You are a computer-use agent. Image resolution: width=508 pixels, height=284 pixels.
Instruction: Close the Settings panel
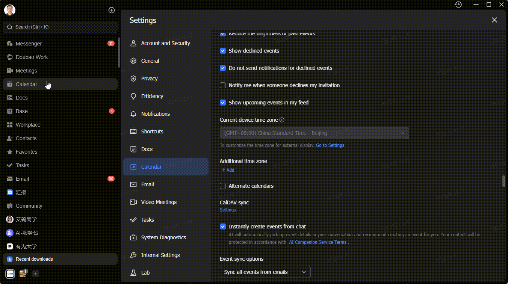(494, 20)
